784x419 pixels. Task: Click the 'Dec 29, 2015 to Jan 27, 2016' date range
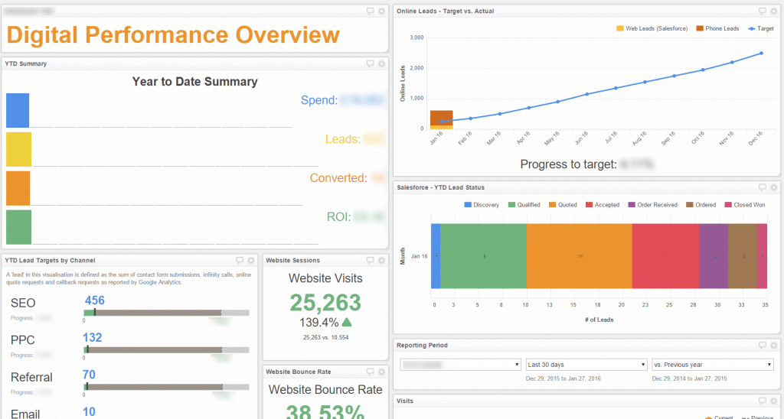pyautogui.click(x=563, y=378)
